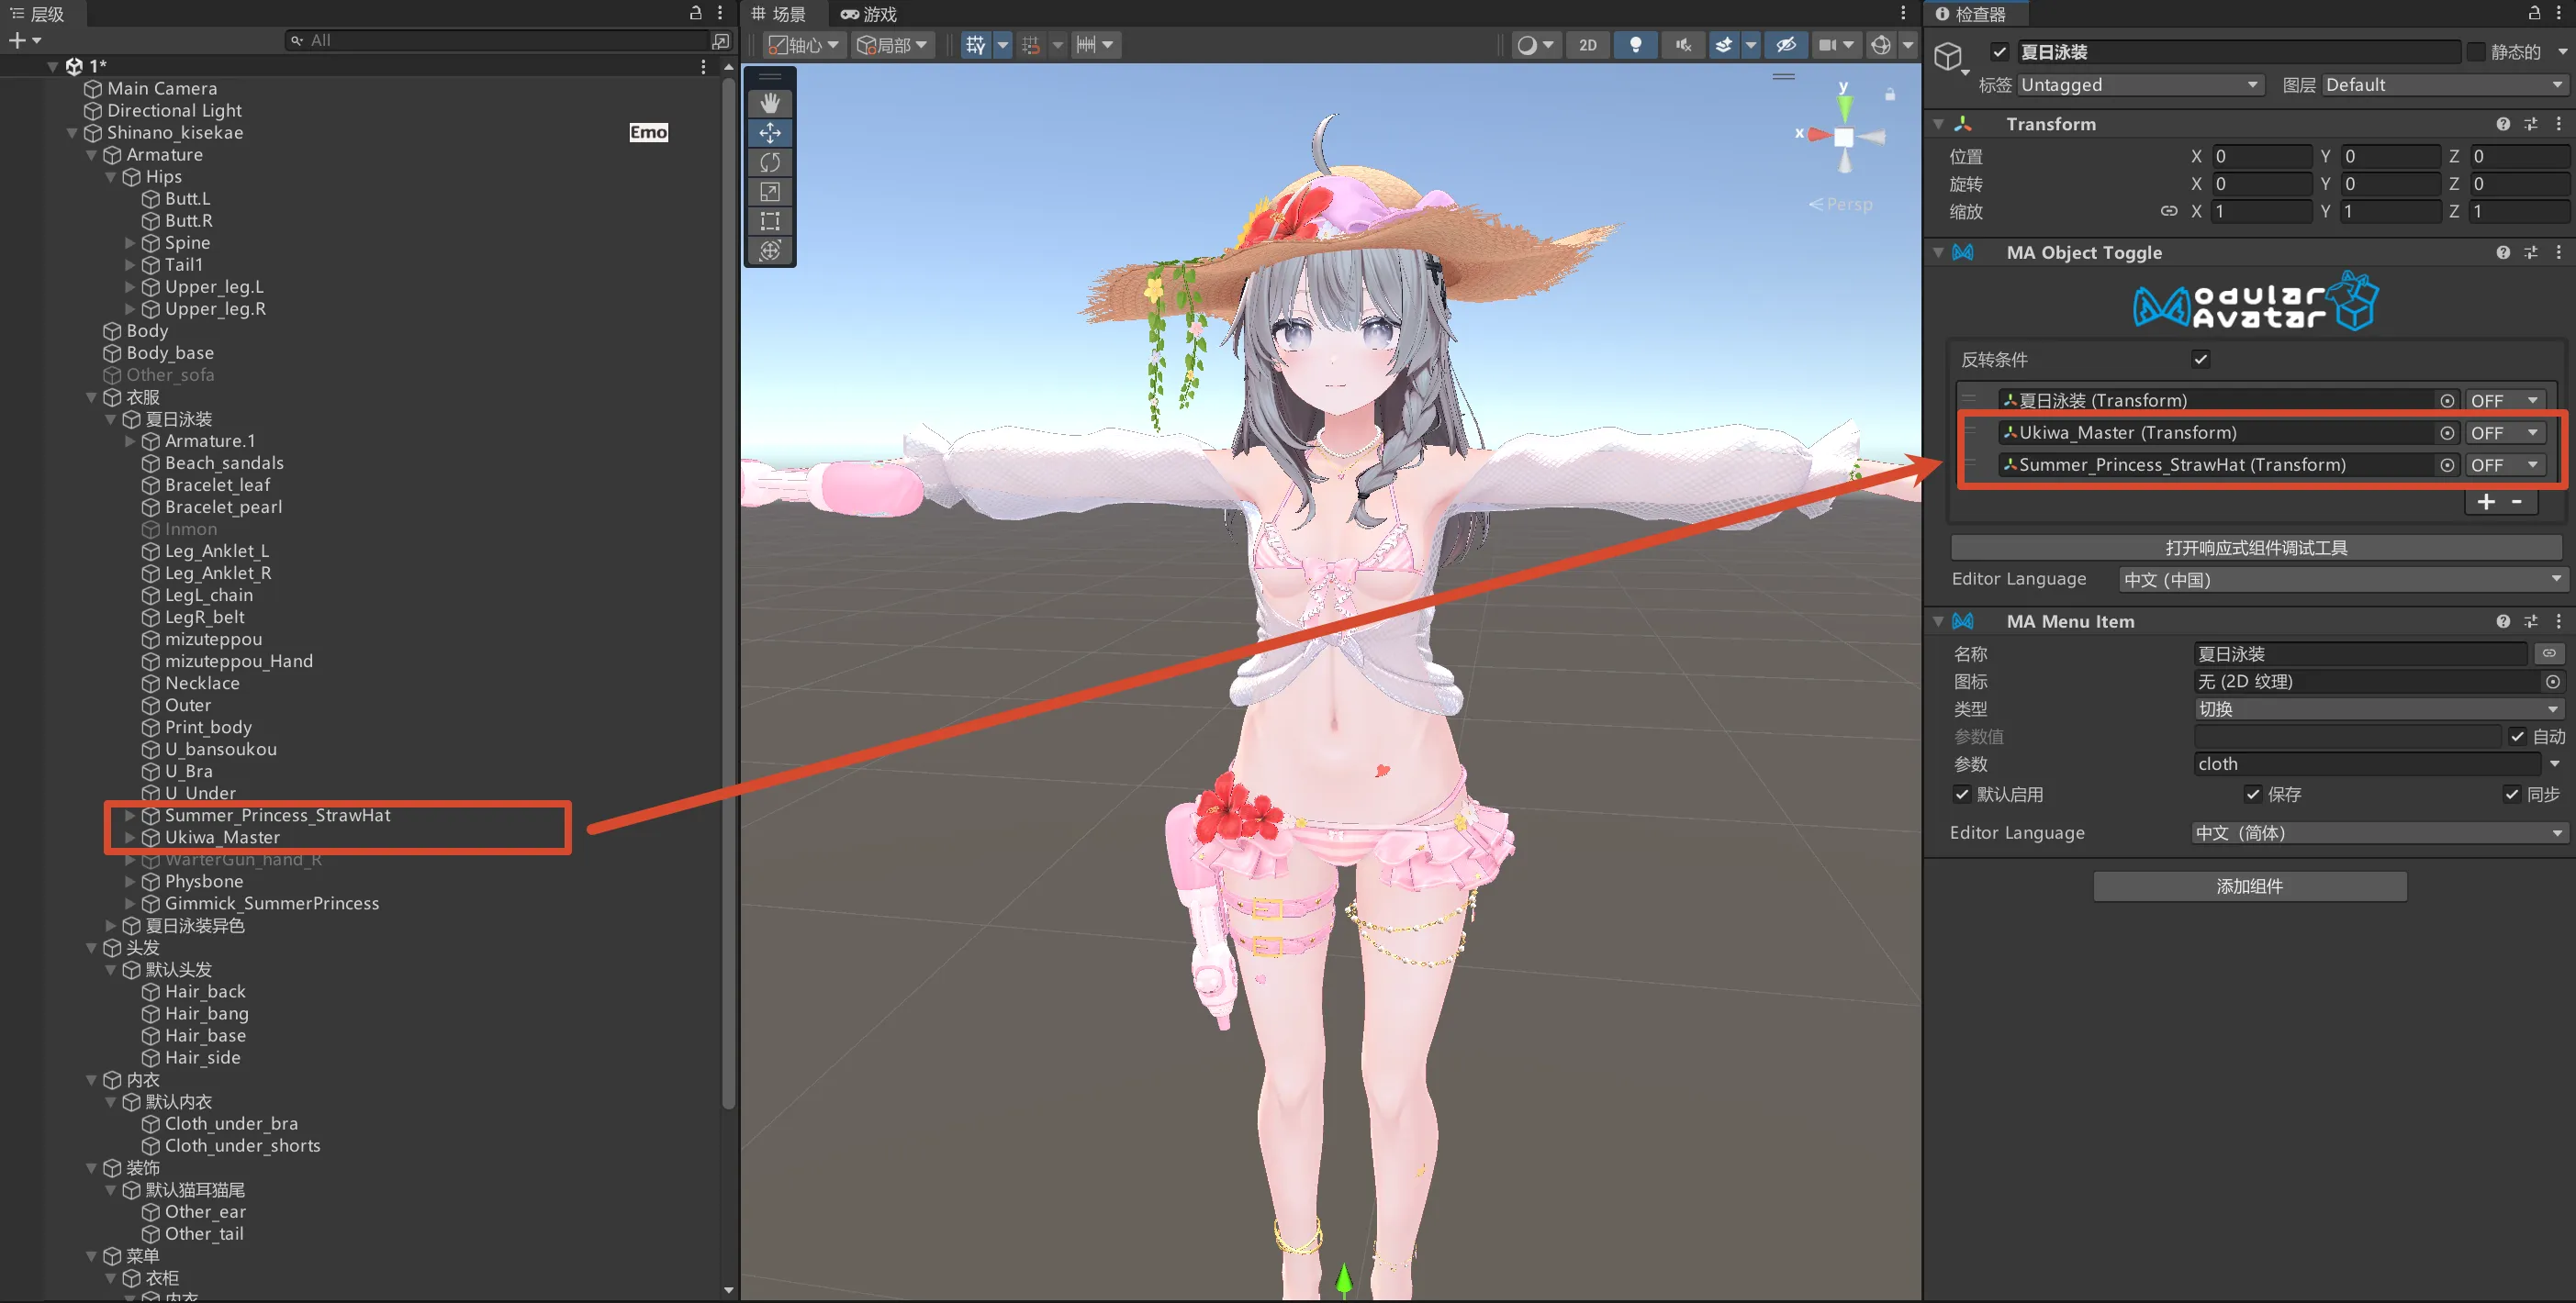Open the 类型 dropdown set to 切换
The width and height of the screenshot is (2576, 1303).
click(2379, 708)
